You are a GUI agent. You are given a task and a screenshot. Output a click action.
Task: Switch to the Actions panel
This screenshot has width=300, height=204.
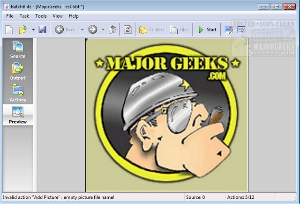tap(18, 93)
